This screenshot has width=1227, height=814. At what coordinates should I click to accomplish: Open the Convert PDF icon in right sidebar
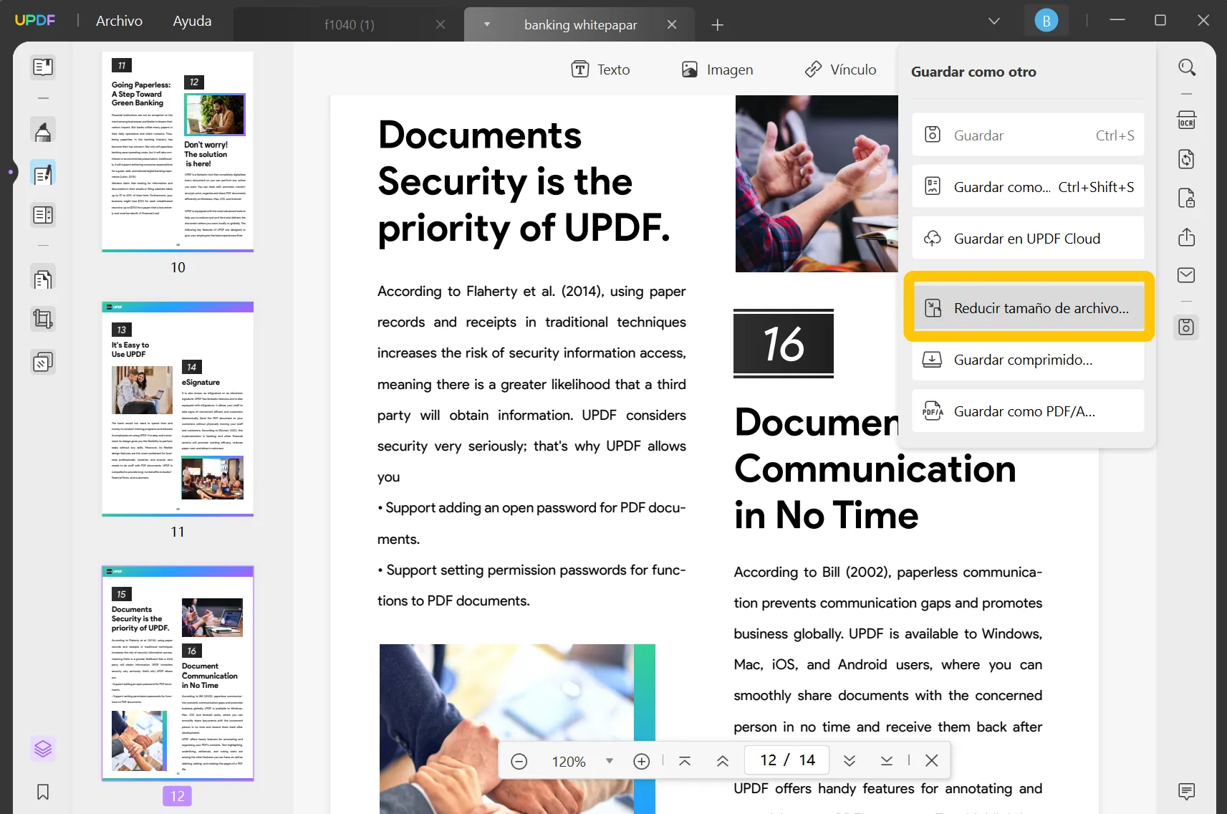1187,159
